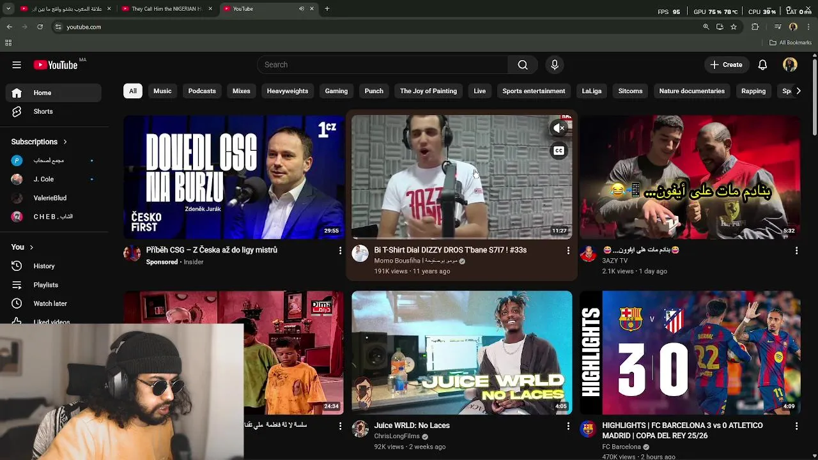Open the YouTube hamburger guide menu
Viewport: 818px width, 460px height.
tap(17, 65)
